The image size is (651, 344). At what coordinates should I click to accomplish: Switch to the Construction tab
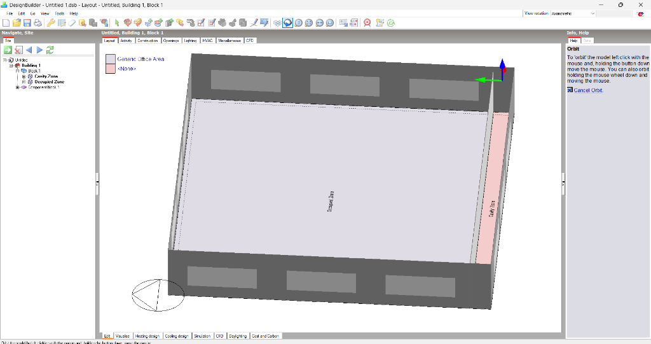[147, 41]
